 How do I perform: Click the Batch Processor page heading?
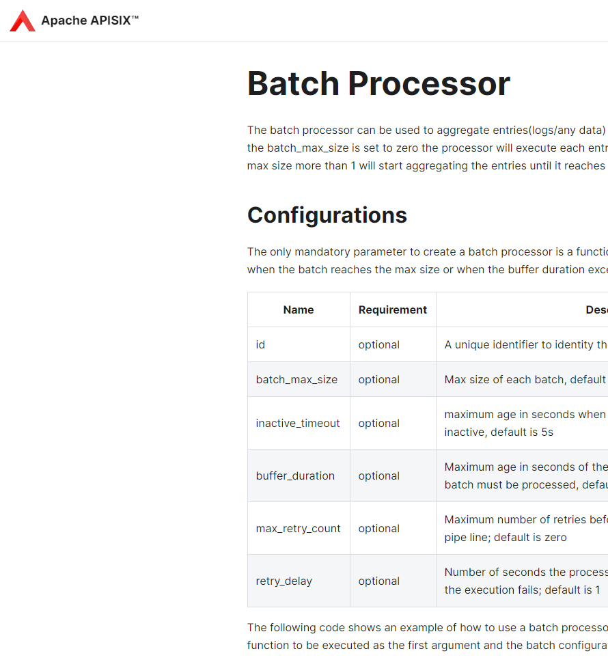coord(378,83)
